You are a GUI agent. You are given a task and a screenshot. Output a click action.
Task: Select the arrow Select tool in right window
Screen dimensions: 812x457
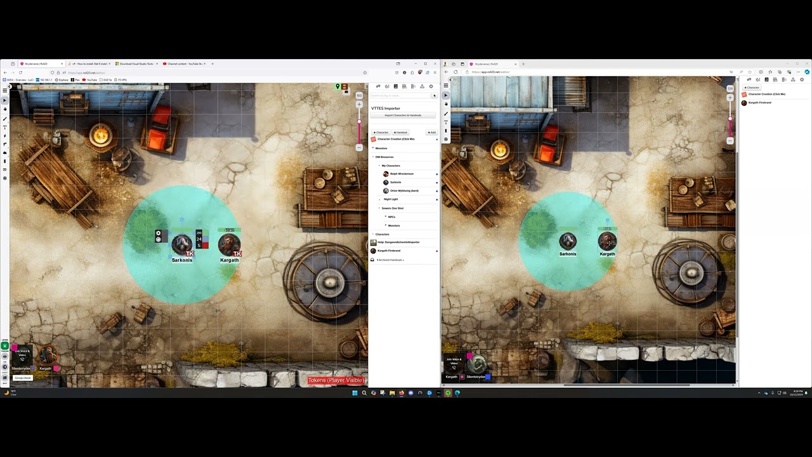pyautogui.click(x=446, y=95)
